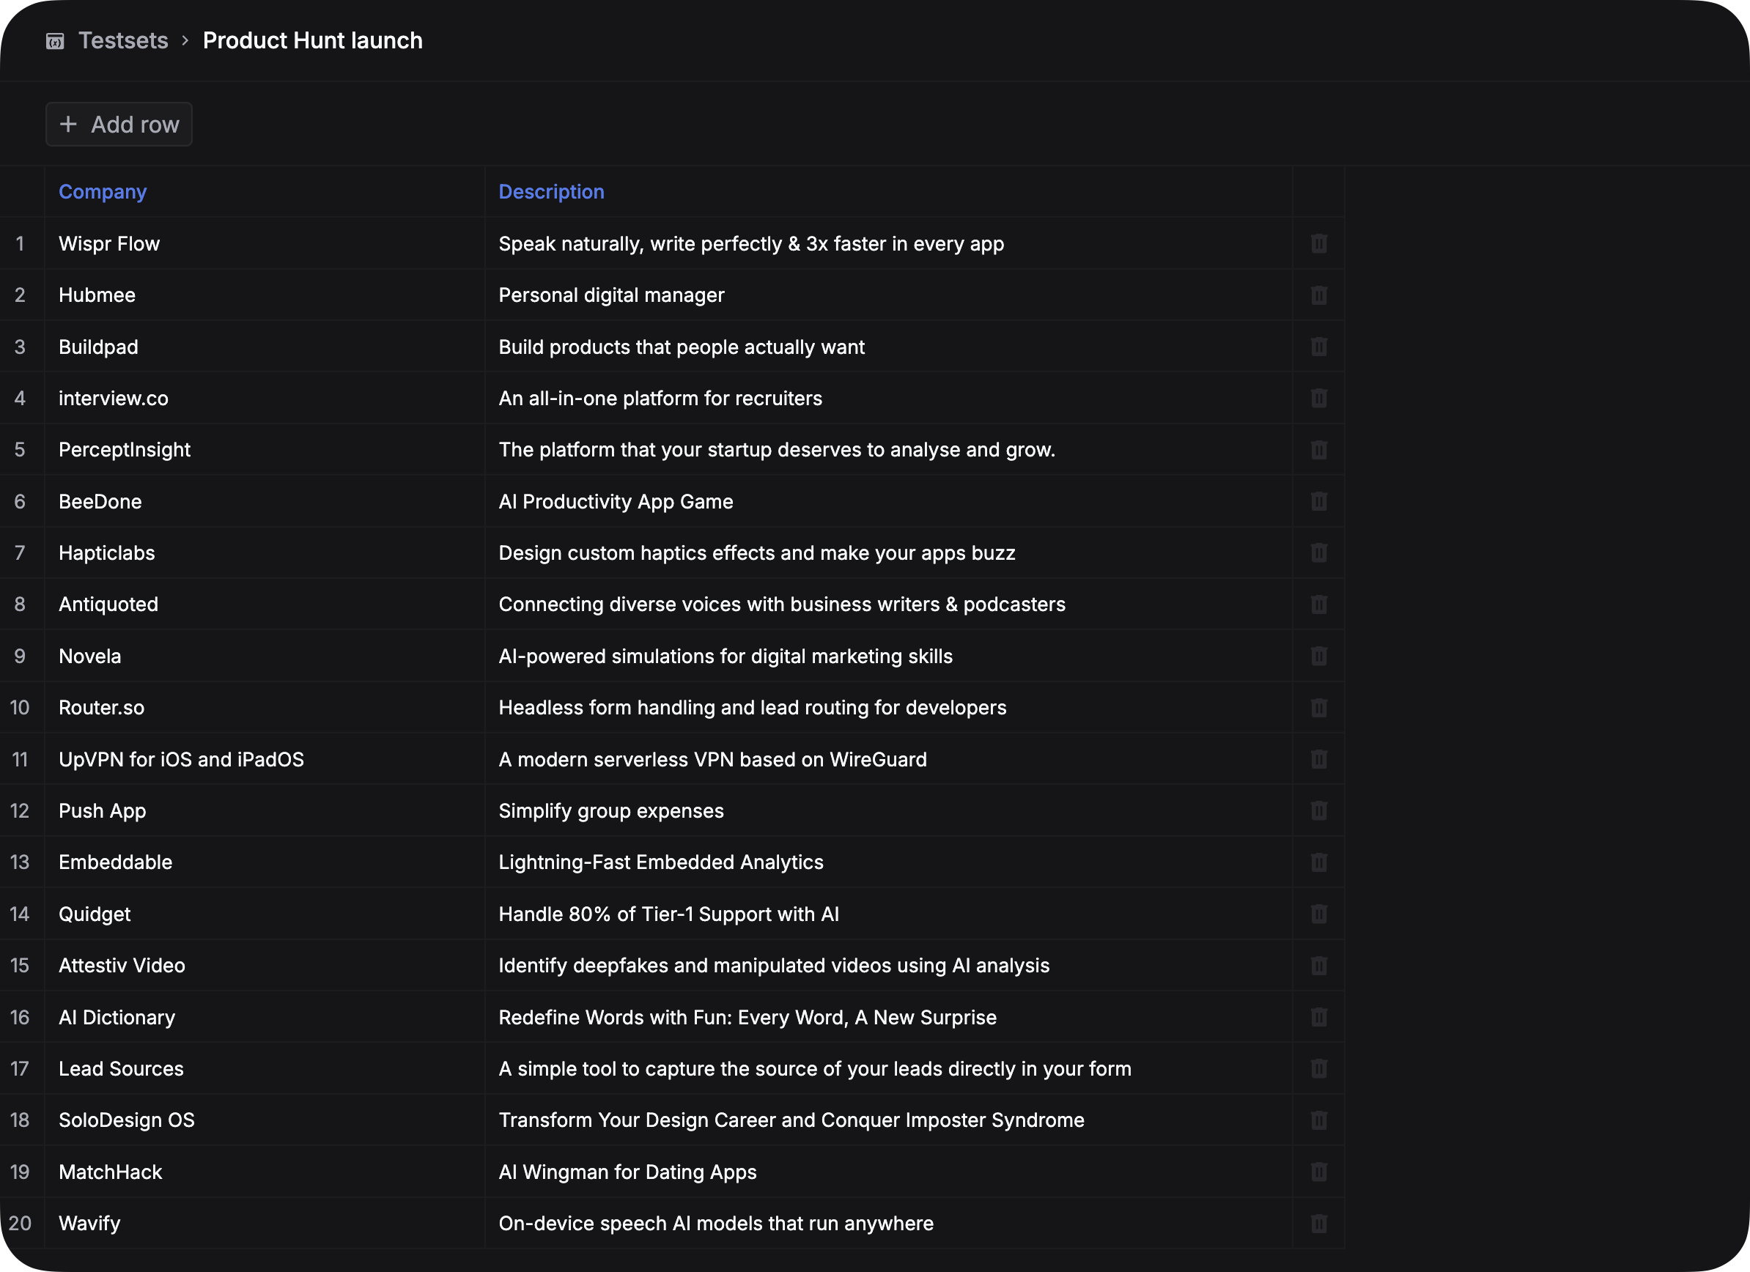Remove the SoloDesign OS row

(1318, 1120)
